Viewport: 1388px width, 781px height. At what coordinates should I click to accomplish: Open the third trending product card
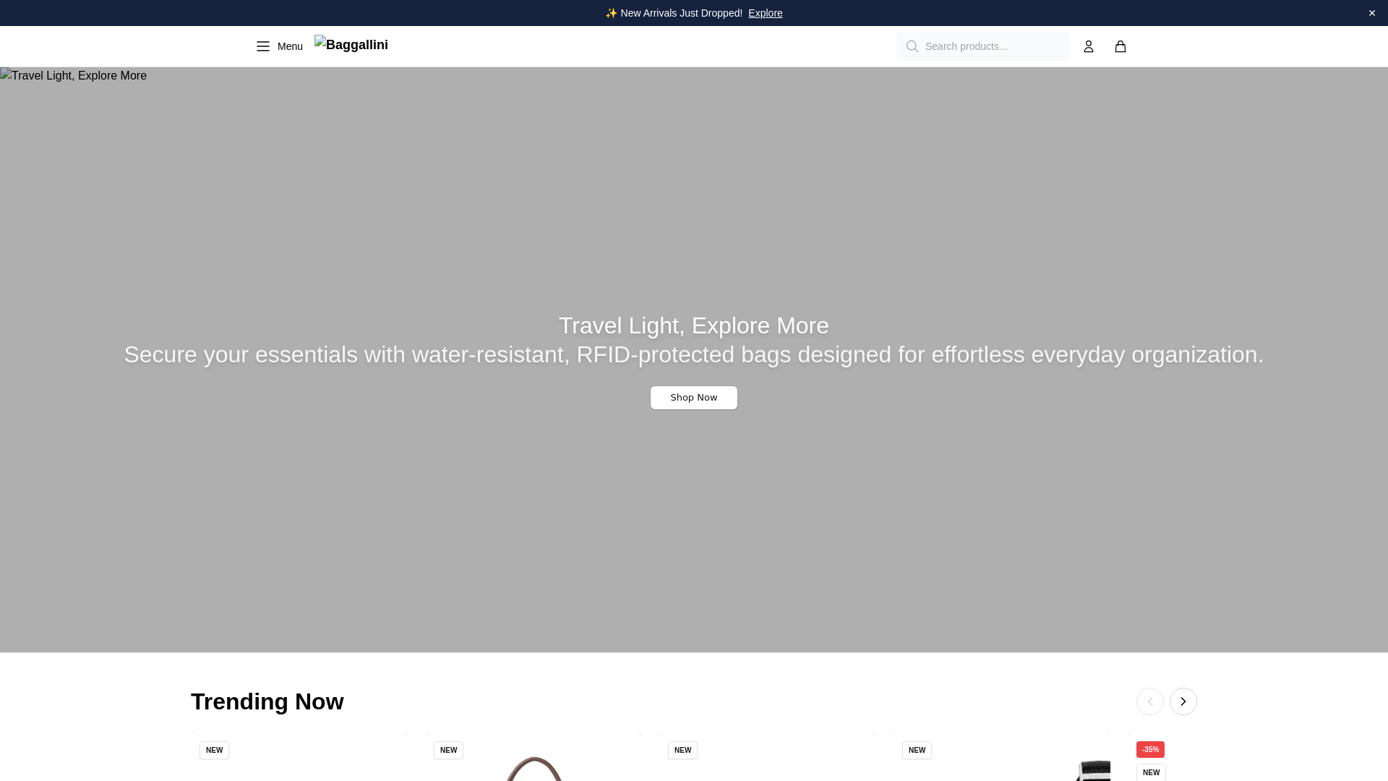(x=767, y=767)
